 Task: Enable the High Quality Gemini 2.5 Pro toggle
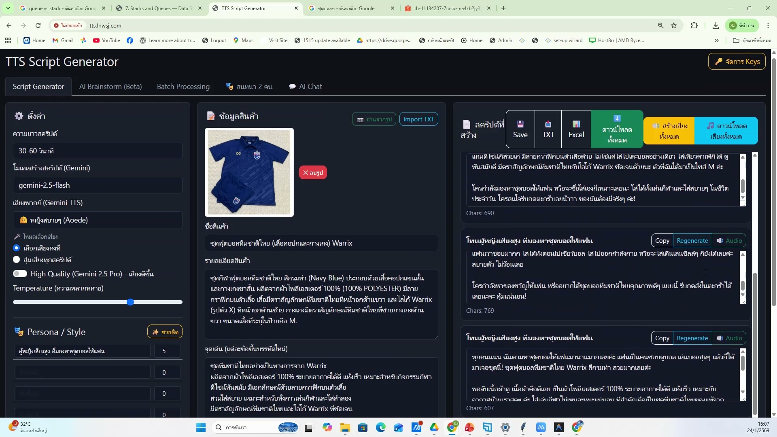point(20,274)
